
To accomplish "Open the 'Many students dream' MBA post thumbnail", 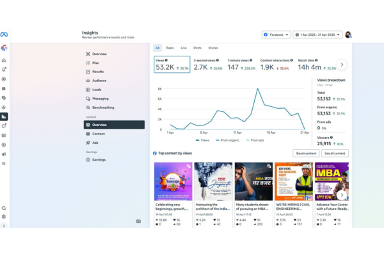I will coord(253,182).
